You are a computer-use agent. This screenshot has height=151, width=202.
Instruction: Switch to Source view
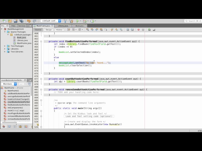coord(38,30)
